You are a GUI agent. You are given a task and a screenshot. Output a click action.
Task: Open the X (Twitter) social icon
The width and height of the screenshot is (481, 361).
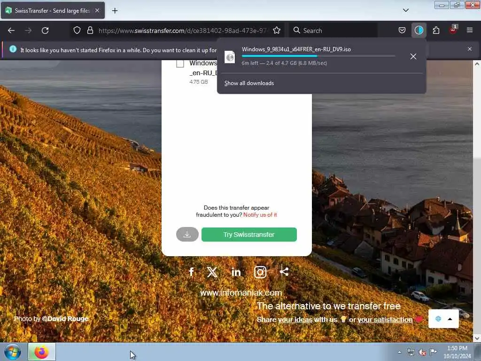[x=212, y=272]
